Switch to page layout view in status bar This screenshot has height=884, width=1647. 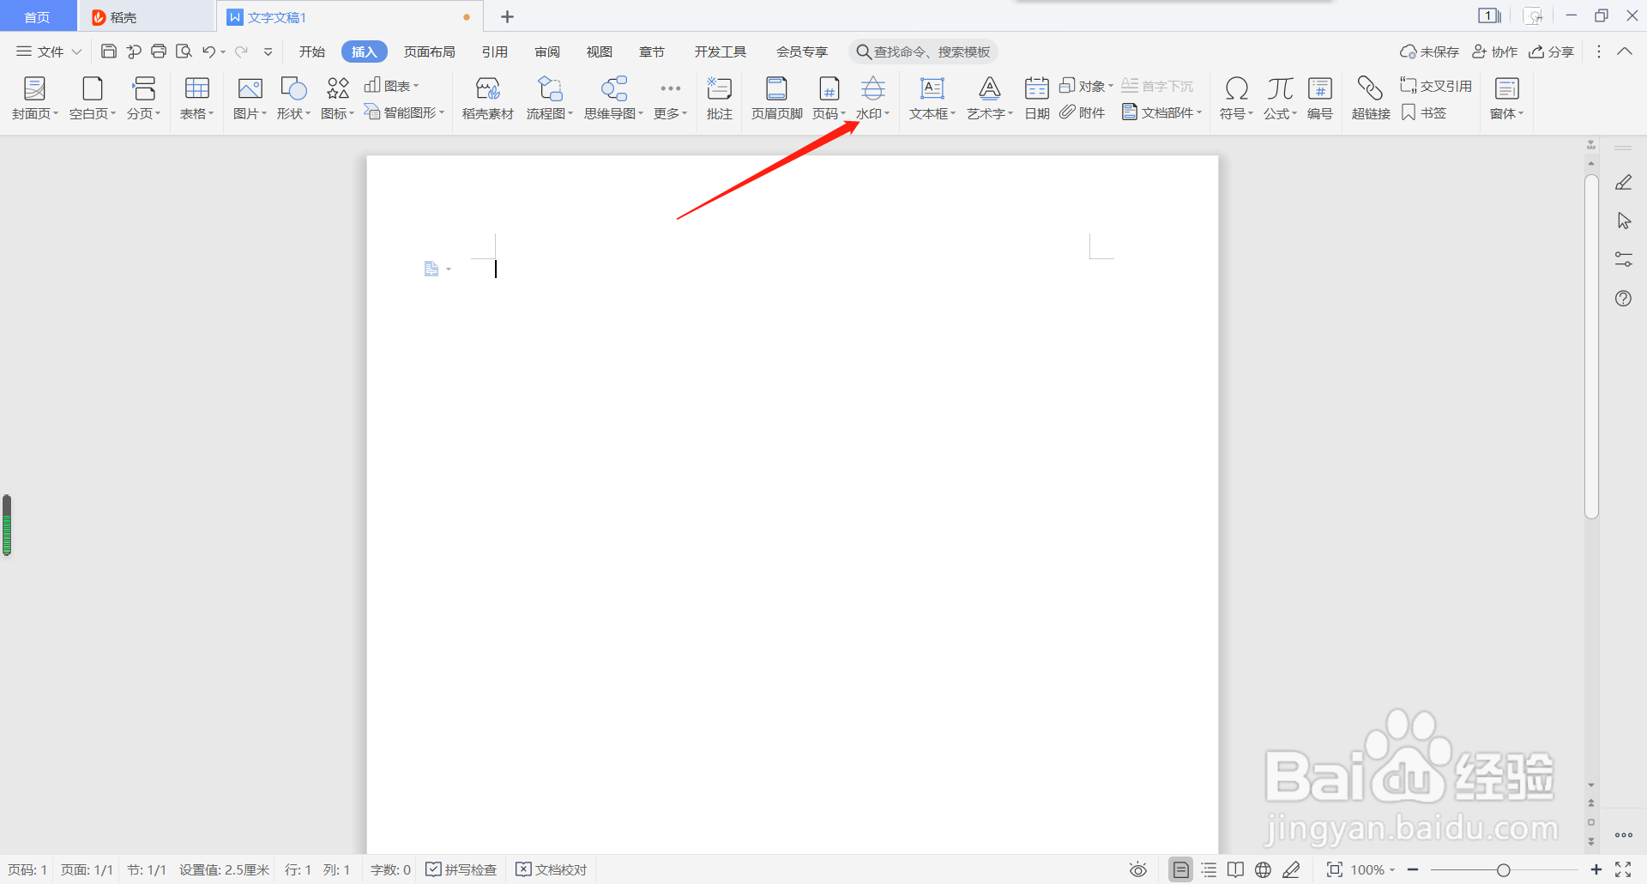(1180, 869)
